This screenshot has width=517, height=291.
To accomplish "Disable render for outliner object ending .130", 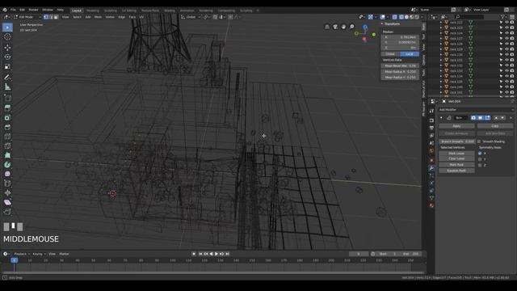I will click(512, 55).
